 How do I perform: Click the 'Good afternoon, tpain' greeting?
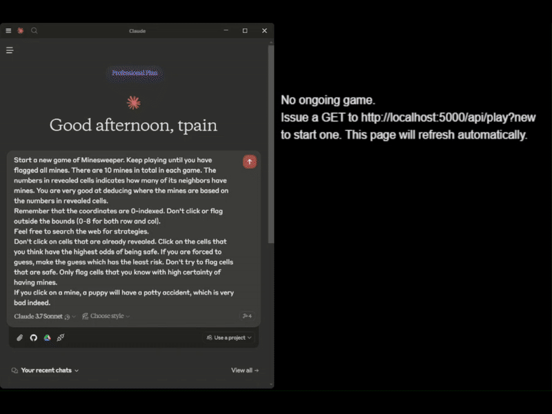133,126
